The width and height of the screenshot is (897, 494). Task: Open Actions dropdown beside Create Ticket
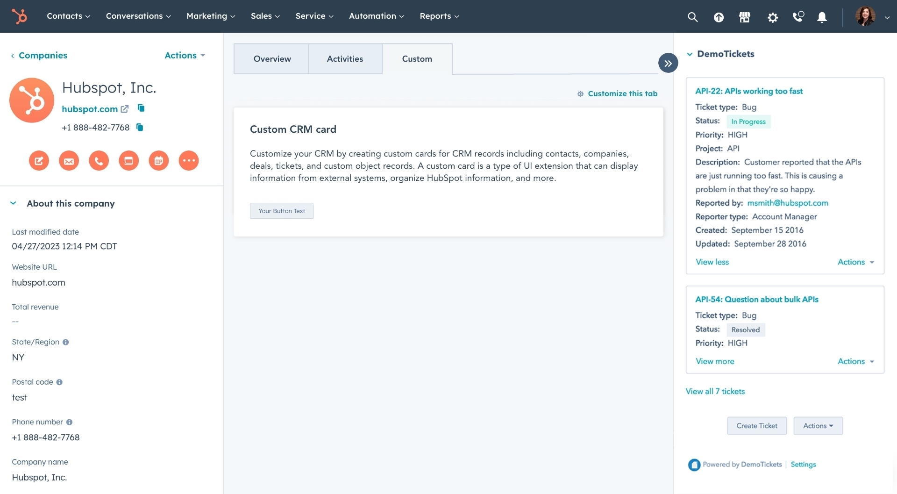[818, 426]
